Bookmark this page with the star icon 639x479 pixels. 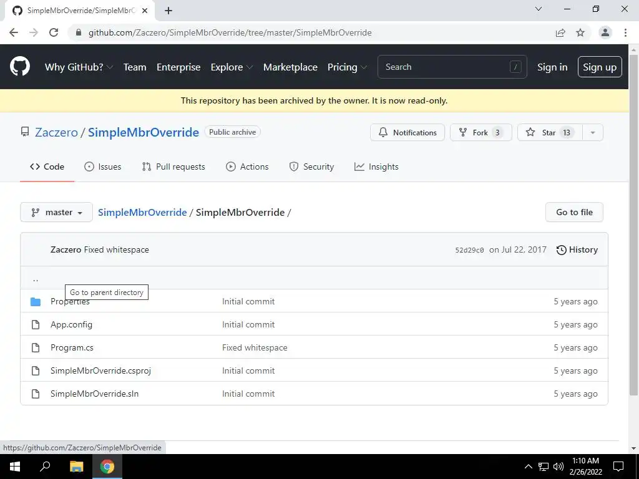pos(580,32)
